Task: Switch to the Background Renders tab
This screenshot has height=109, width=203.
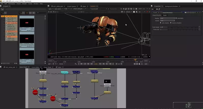Action: tap(172, 6)
